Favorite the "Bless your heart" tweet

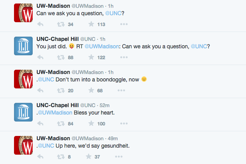[91, 123]
